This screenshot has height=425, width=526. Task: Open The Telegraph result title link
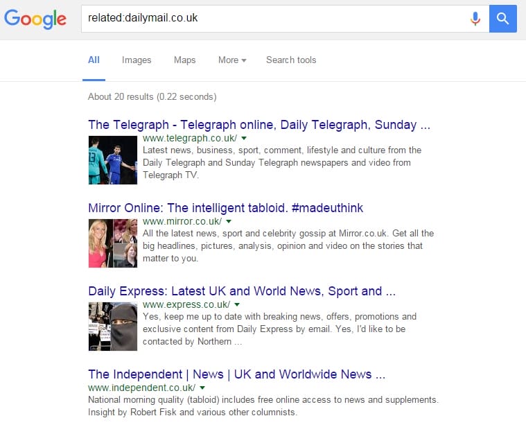pos(259,125)
